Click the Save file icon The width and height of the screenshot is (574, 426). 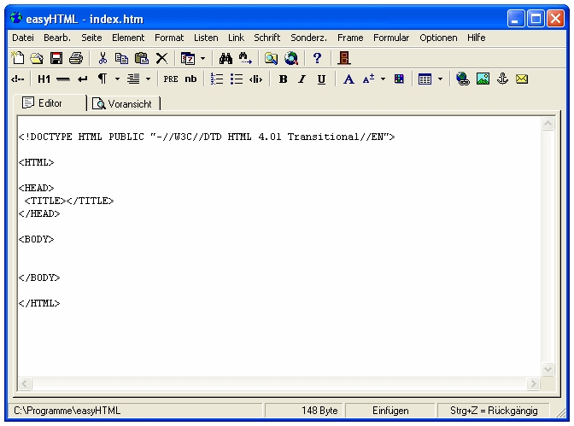click(x=56, y=58)
